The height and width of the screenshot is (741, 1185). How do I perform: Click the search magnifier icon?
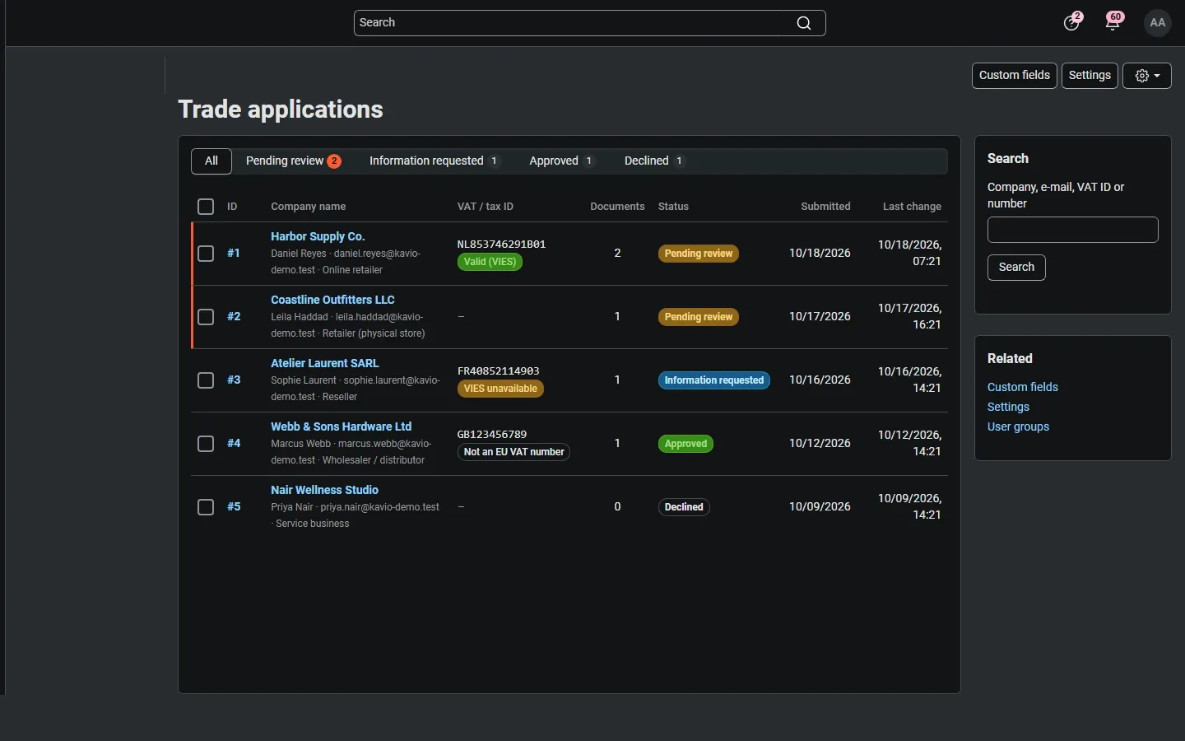(804, 23)
